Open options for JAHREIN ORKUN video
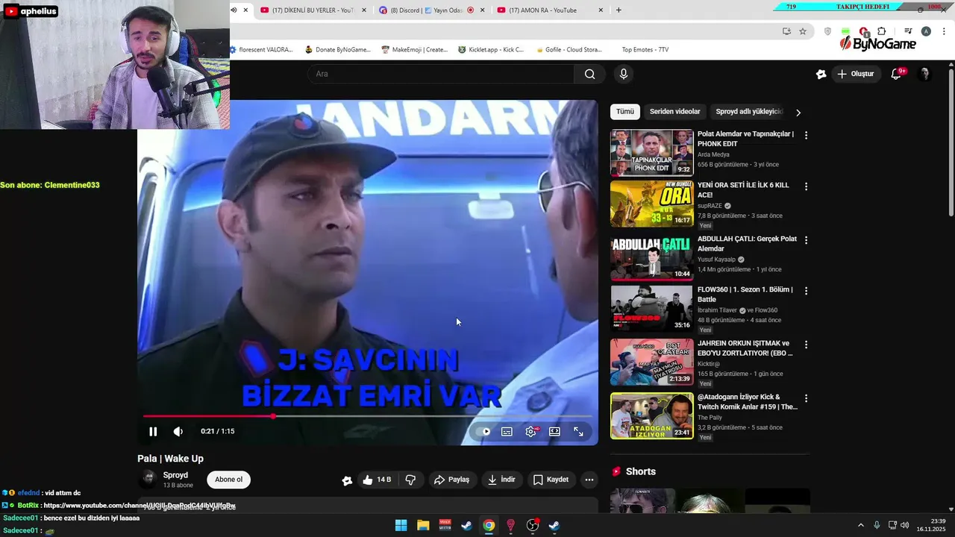955x537 pixels. click(806, 345)
